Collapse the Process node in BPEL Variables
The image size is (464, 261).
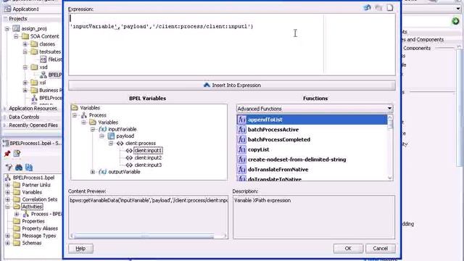pyautogui.click(x=75, y=115)
